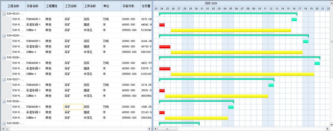Click the Gantt chart's horizontal scroll right arrow

pos(328,128)
